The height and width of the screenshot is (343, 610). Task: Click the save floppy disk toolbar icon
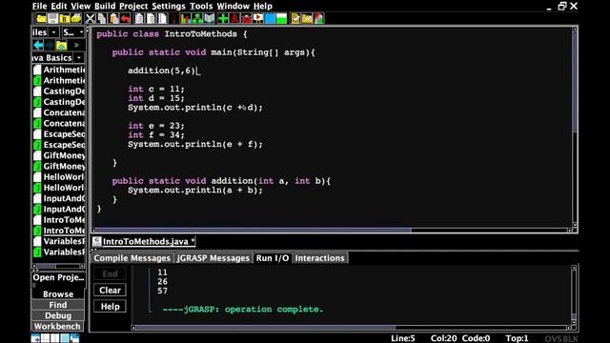click(x=53, y=18)
